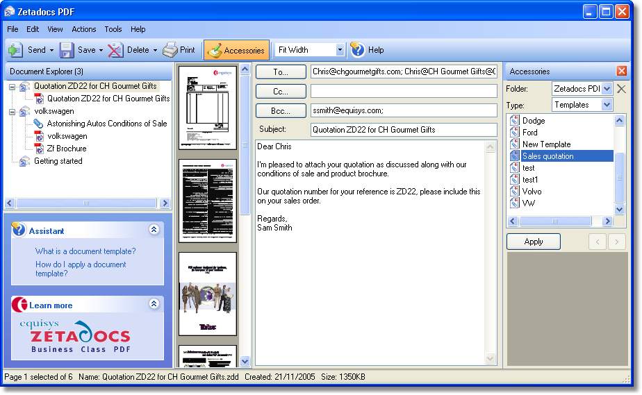642x395 pixels.
Task: Click the Print toolbar button
Action: pyautogui.click(x=179, y=50)
